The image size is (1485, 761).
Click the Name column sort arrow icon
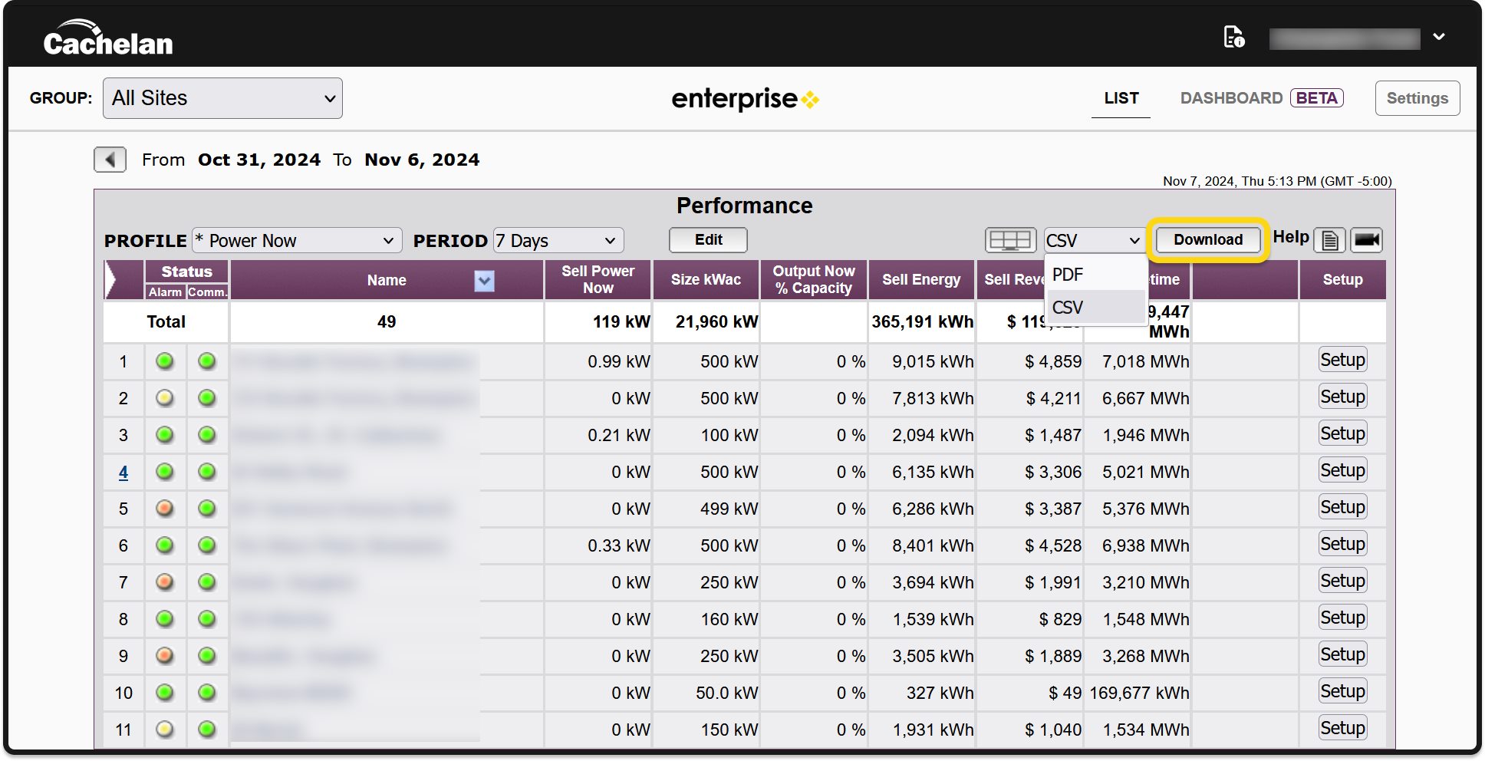point(484,281)
